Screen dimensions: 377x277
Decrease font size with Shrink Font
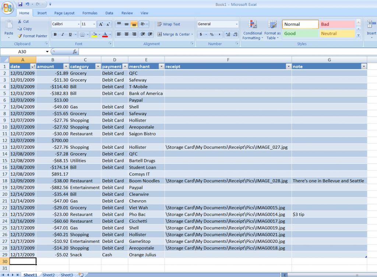(108, 24)
